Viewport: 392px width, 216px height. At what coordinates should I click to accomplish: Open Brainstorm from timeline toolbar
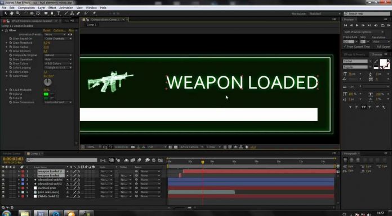click(147, 160)
